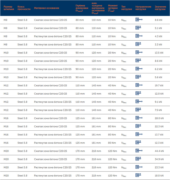Viewport: 170px width, 180px height.
Task: Select the load direction icon in the 23.3 kN row
Action: pyautogui.click(x=139, y=167)
